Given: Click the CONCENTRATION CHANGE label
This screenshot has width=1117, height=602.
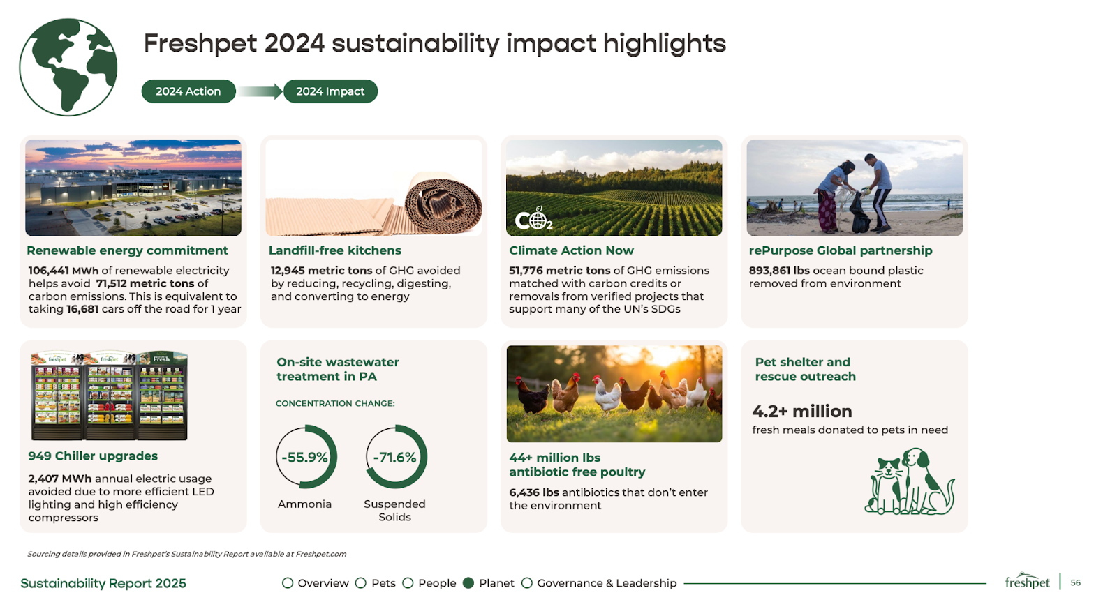Looking at the screenshot, I should [335, 403].
